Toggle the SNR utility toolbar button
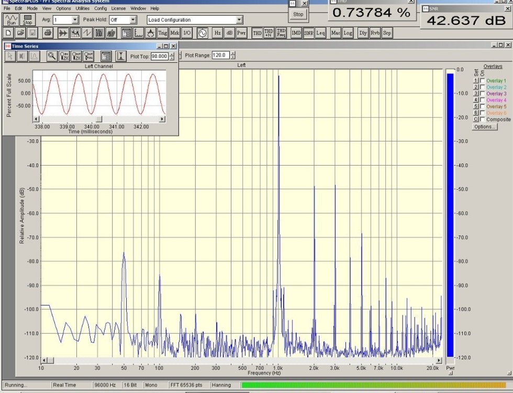The height and width of the screenshot is (393, 513). (x=309, y=33)
